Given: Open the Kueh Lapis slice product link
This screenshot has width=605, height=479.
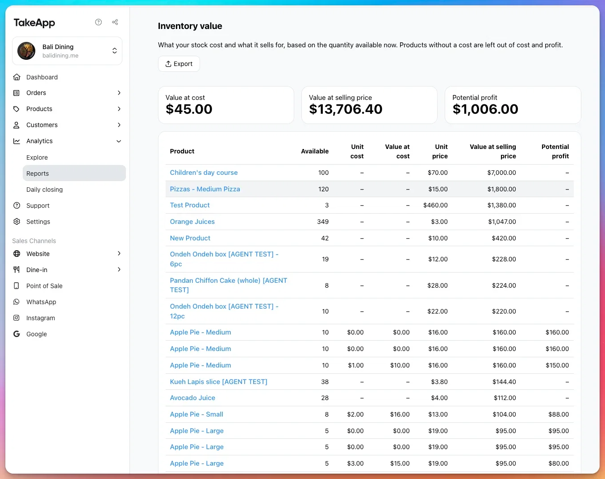Looking at the screenshot, I should pyautogui.click(x=219, y=382).
